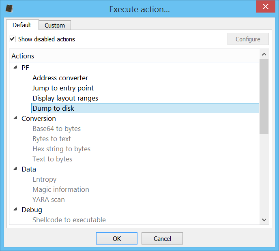Switch to the Custom tab

click(55, 26)
